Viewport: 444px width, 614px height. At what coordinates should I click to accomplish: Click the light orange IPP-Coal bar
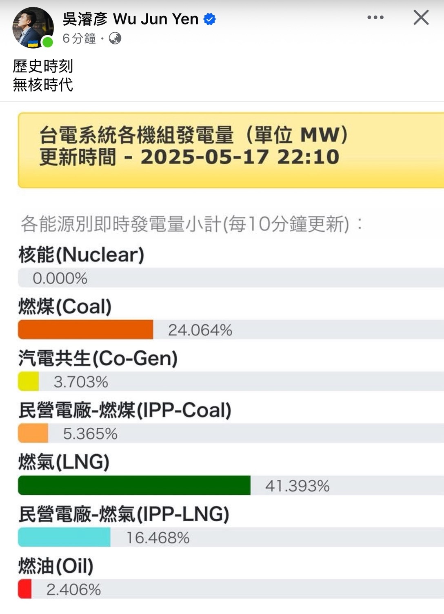[x=33, y=433]
